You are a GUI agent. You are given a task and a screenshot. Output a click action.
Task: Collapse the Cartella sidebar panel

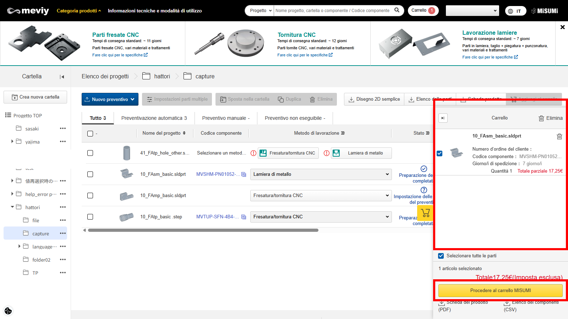[x=62, y=77]
